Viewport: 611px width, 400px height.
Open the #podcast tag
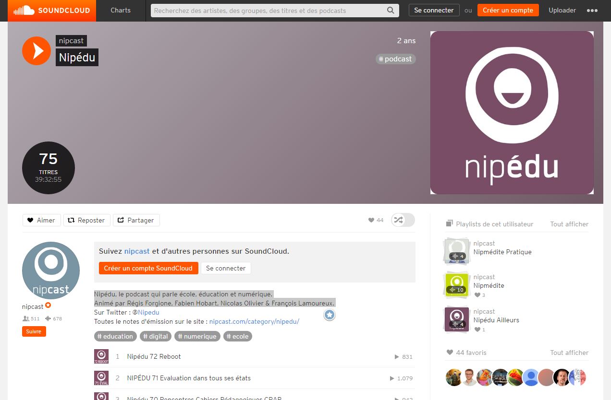[395, 59]
